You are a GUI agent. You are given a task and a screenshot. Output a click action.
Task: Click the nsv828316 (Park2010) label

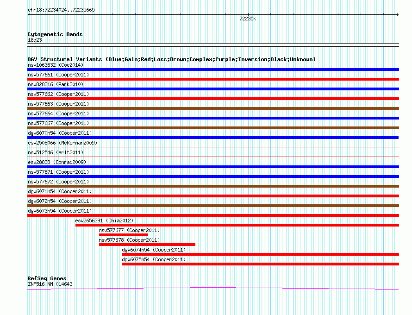coord(56,84)
